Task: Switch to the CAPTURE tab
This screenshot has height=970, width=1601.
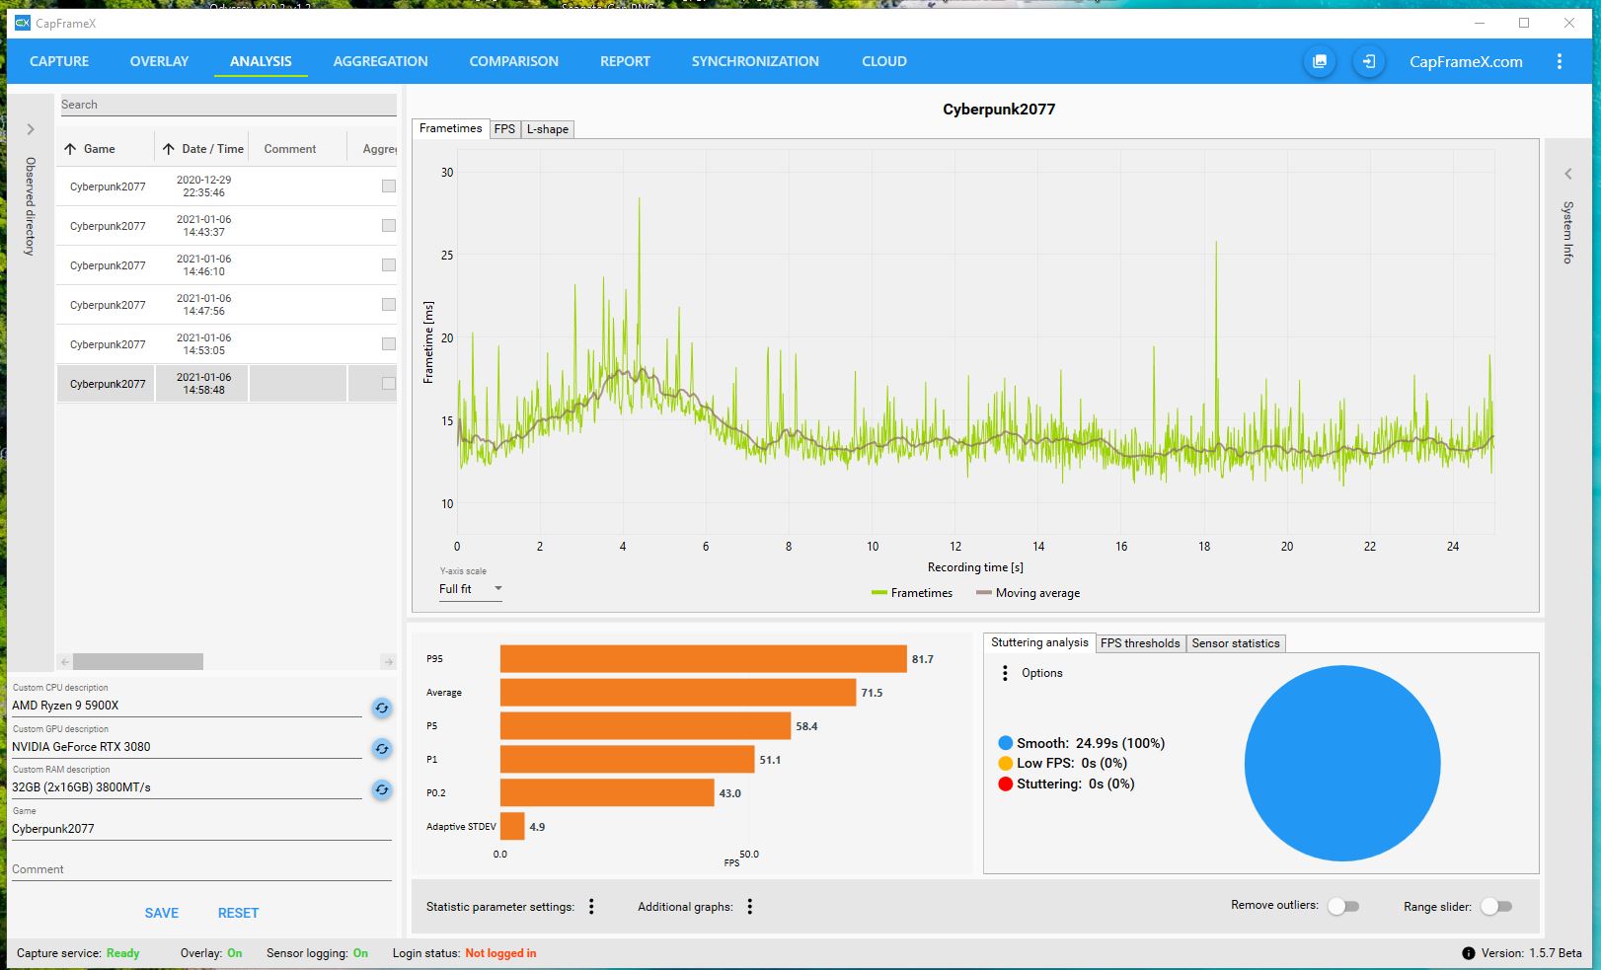Action: 59,61
